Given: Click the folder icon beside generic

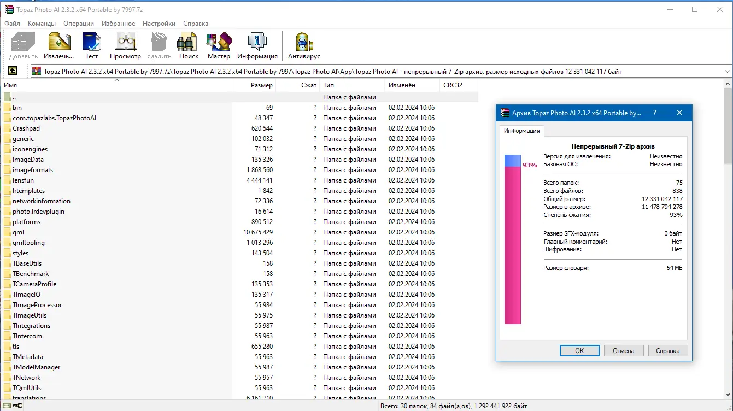Looking at the screenshot, I should coord(7,139).
